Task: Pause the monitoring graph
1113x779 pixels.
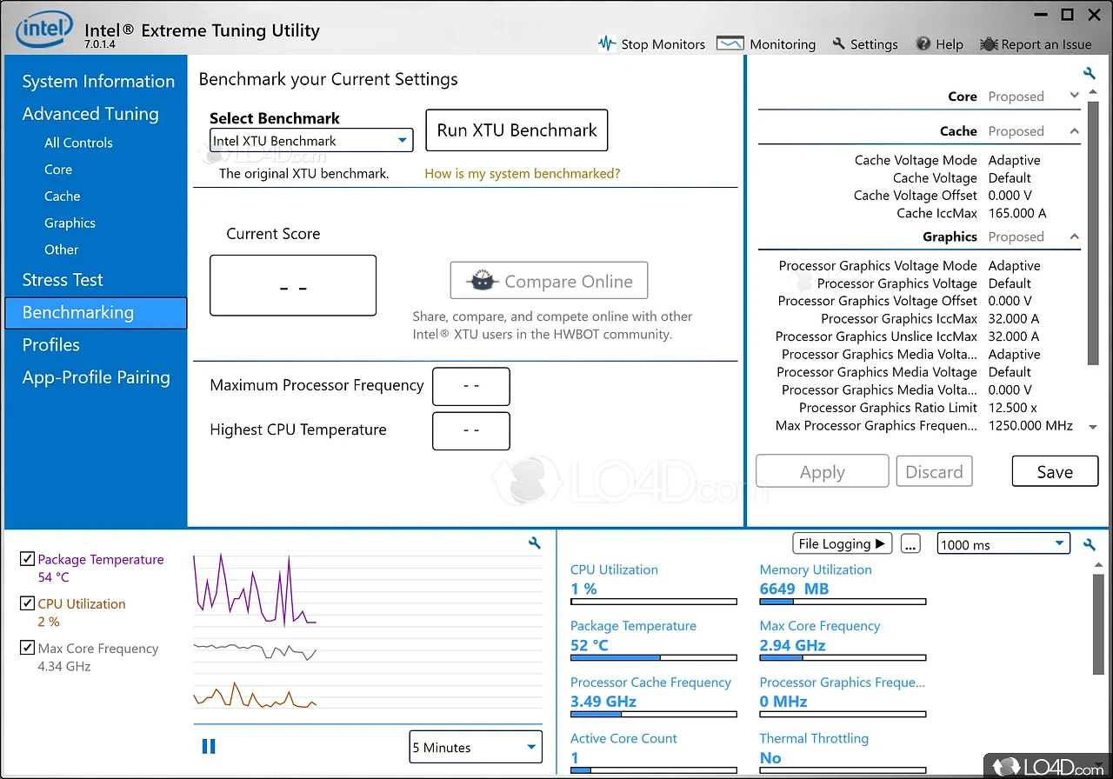Action: (209, 746)
